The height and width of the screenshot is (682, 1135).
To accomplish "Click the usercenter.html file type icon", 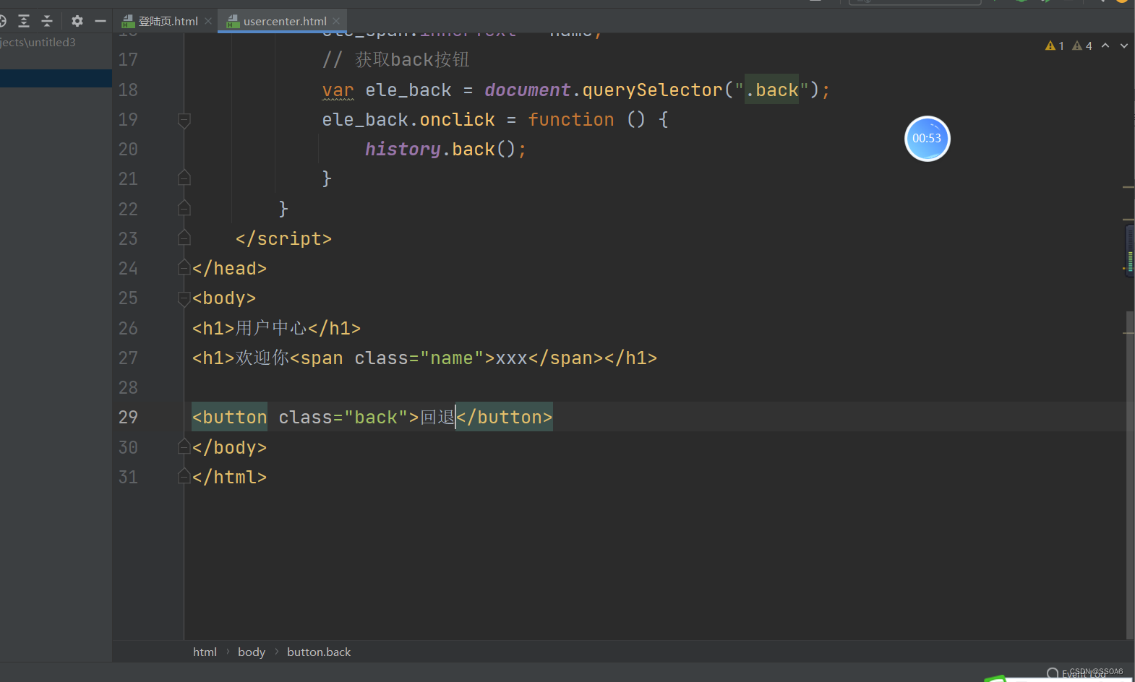I will tap(233, 22).
